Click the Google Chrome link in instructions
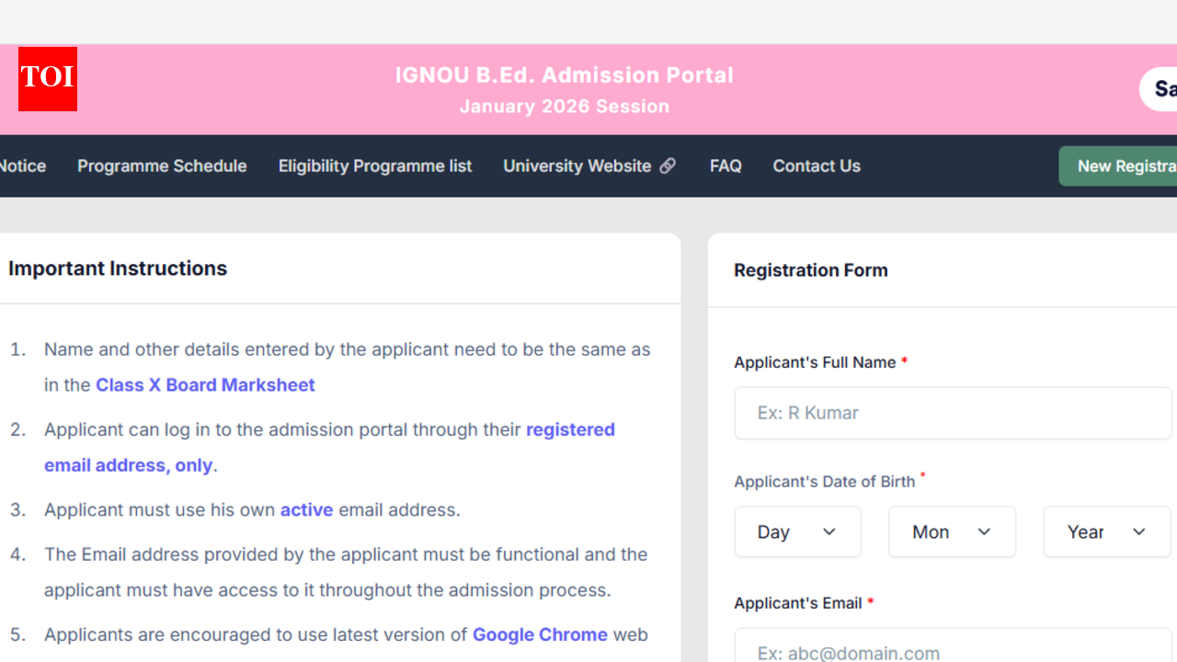Image resolution: width=1177 pixels, height=662 pixels. [x=540, y=634]
